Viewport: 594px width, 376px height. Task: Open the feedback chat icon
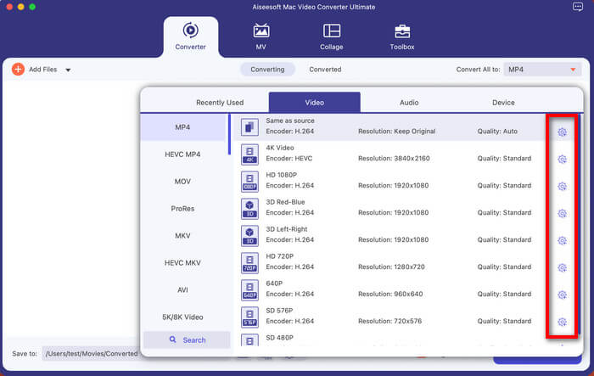click(x=578, y=7)
